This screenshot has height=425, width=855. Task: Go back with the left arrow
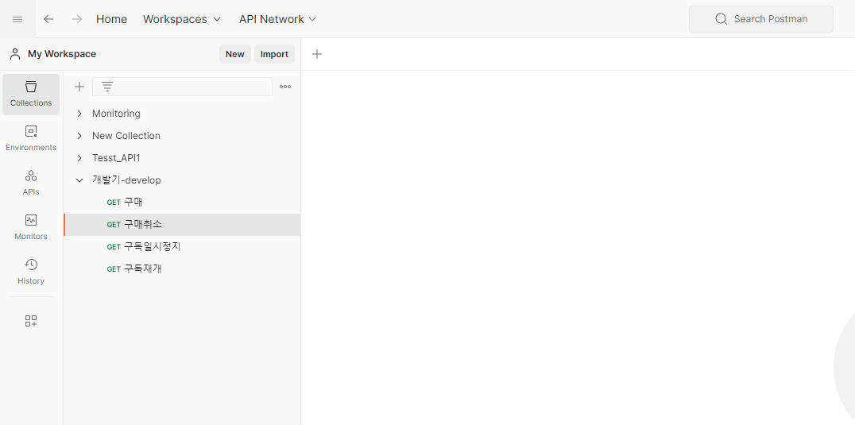click(48, 19)
